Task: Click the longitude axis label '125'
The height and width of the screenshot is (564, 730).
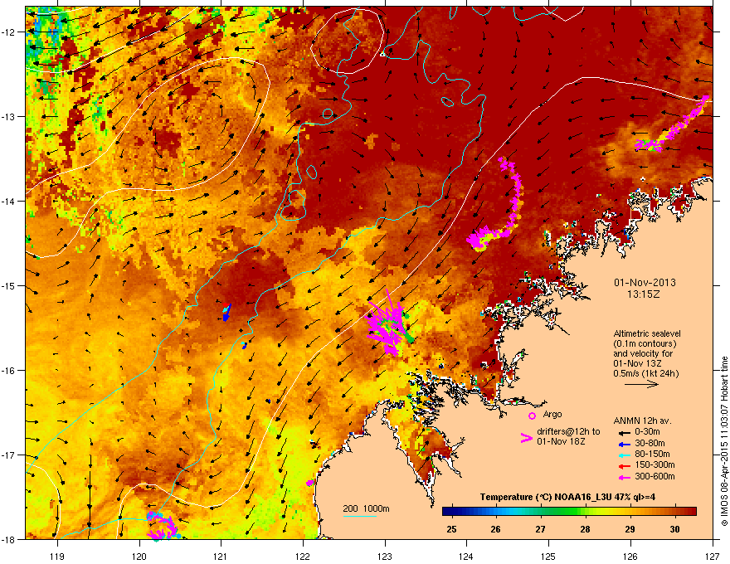Action: click(x=548, y=556)
